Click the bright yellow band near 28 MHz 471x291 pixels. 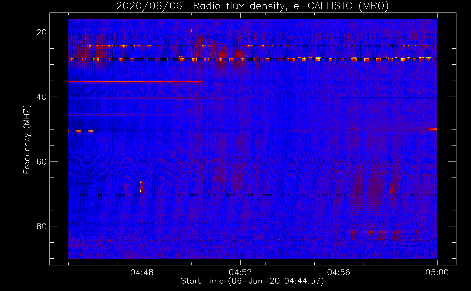[x=253, y=59]
